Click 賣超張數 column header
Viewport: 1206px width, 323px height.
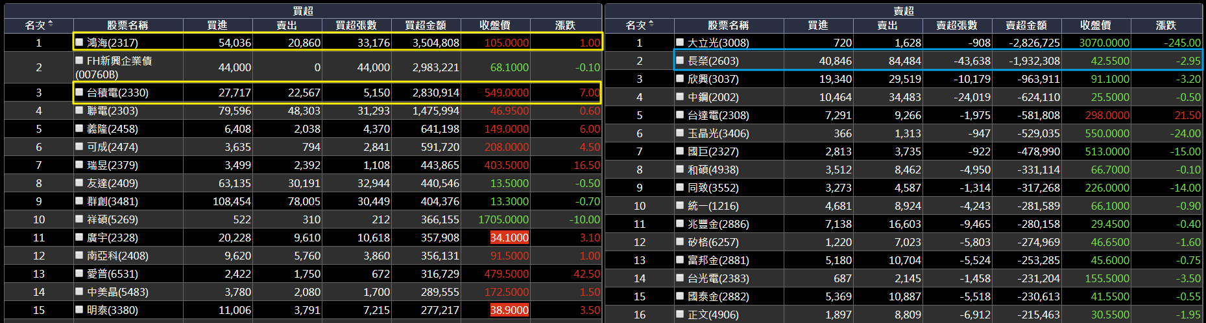click(x=957, y=25)
